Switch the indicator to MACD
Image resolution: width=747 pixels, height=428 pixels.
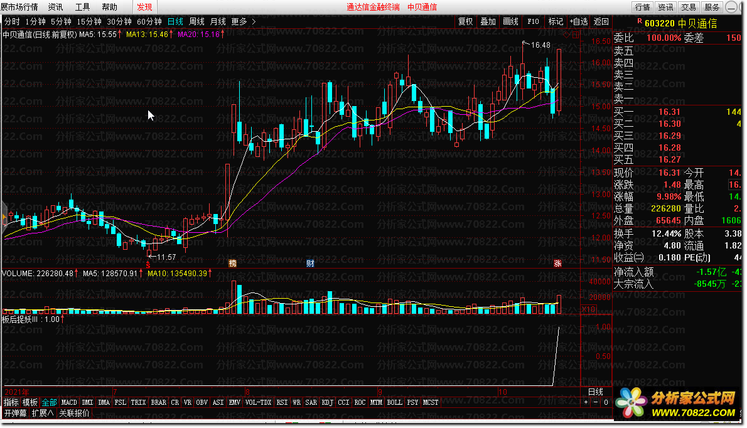(69, 402)
